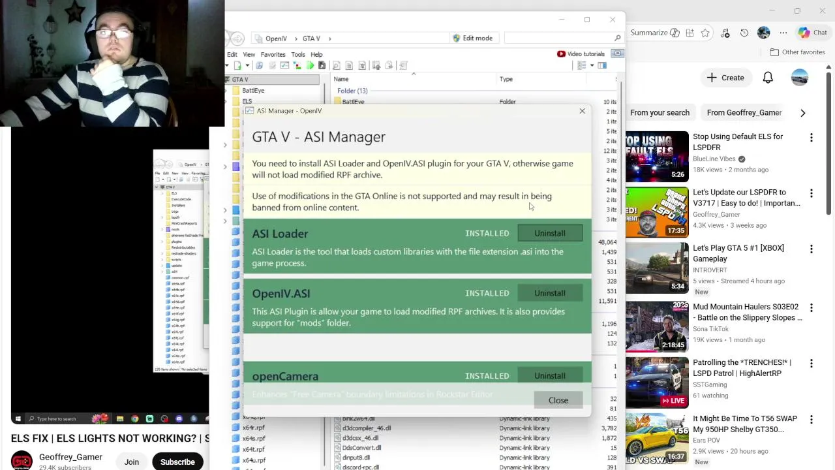Image resolution: width=835 pixels, height=470 pixels.
Task: Show more filter chips with the arrow
Action: [802, 112]
